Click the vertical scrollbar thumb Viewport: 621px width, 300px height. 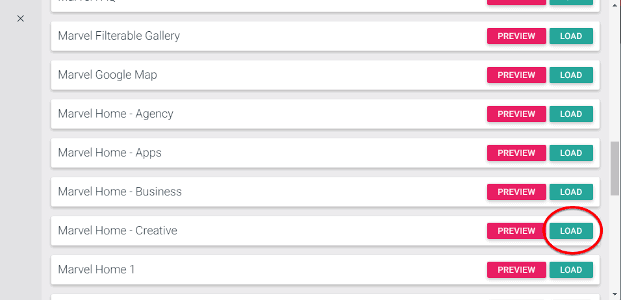[615, 167]
